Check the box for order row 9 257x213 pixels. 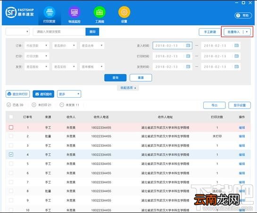(x=11, y=200)
